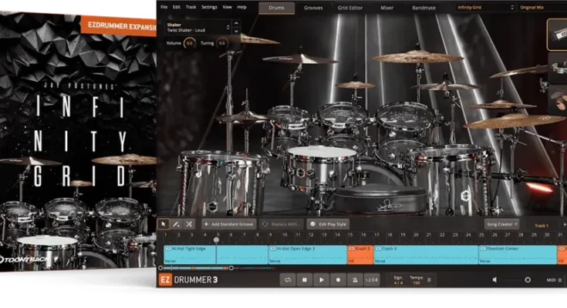567x308 pixels.
Task: Toggle the metronome click button
Action: click(354, 280)
